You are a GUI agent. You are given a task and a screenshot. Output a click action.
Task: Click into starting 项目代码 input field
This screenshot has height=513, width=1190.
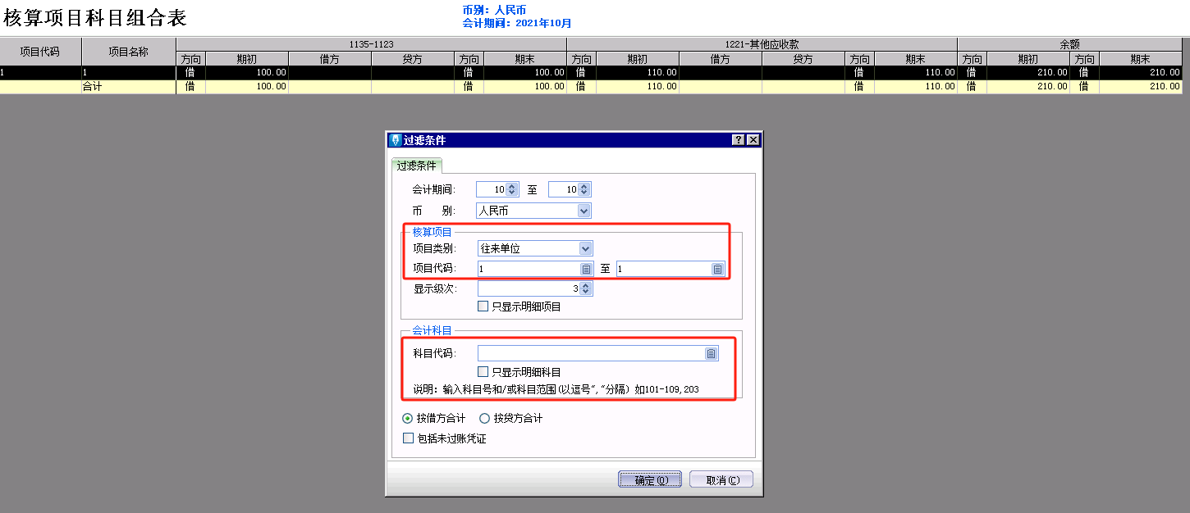pos(529,269)
